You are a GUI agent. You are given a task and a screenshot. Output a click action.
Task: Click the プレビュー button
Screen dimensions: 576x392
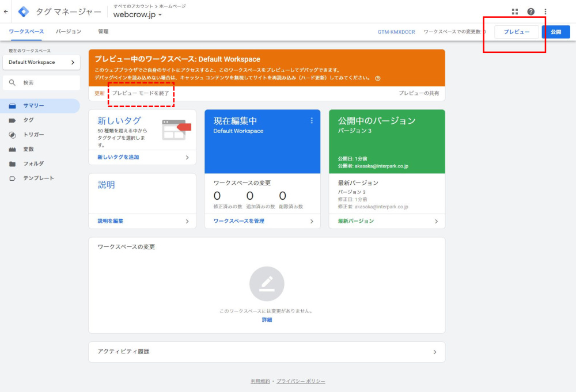tap(517, 32)
